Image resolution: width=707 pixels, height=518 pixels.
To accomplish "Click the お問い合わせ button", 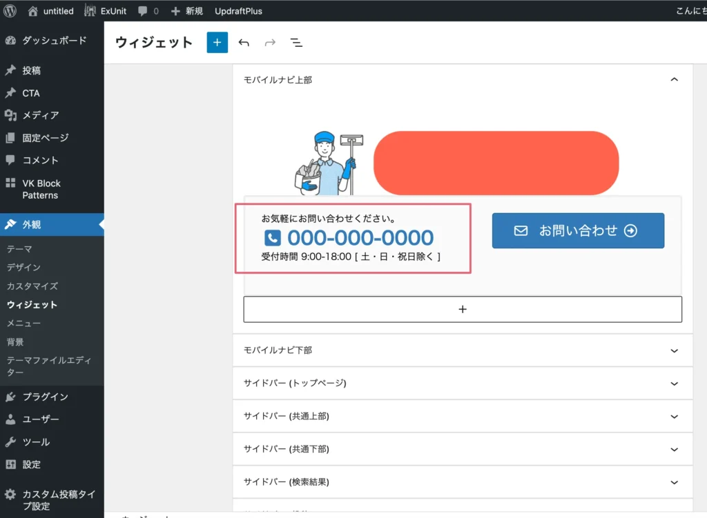I will [578, 231].
